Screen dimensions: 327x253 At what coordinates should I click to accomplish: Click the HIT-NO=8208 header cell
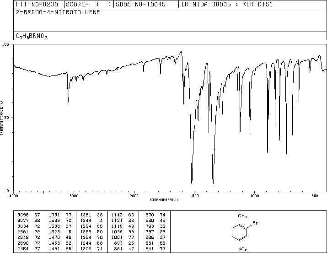pyautogui.click(x=37, y=4)
